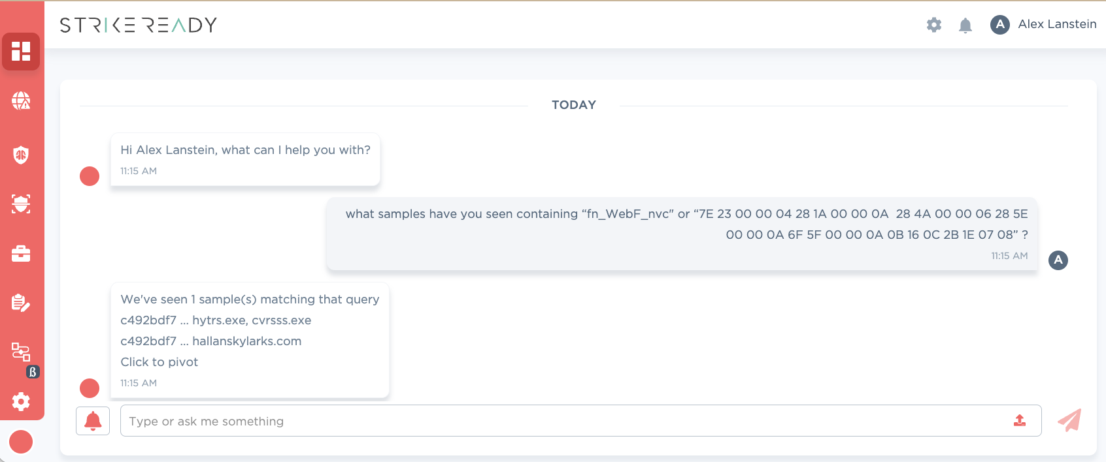Open the clipboard edit sidebar icon
Image resolution: width=1106 pixels, height=462 pixels.
click(21, 303)
